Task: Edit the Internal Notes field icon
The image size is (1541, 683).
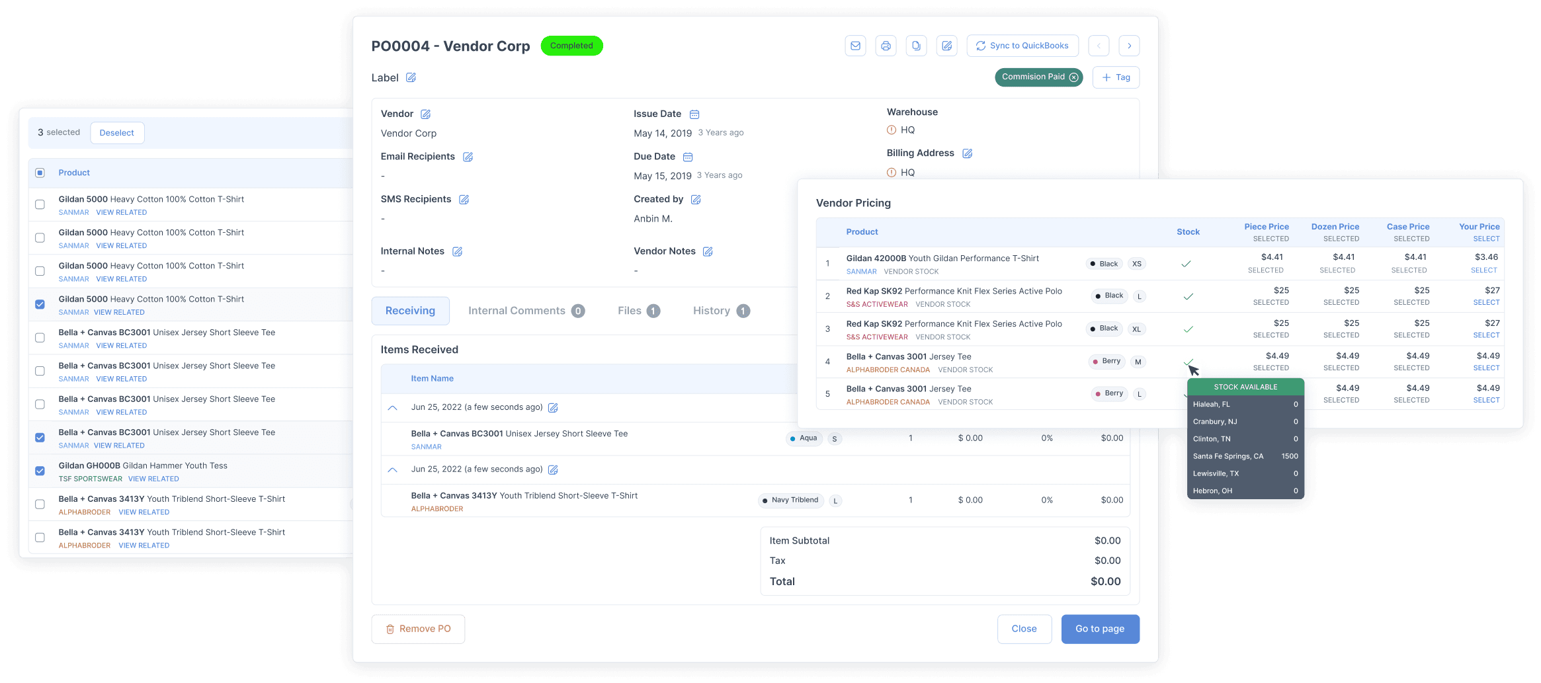Action: (457, 251)
